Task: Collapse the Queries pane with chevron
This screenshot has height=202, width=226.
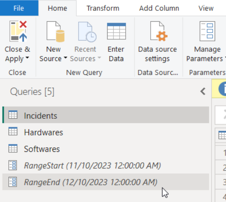Action: [x=203, y=91]
